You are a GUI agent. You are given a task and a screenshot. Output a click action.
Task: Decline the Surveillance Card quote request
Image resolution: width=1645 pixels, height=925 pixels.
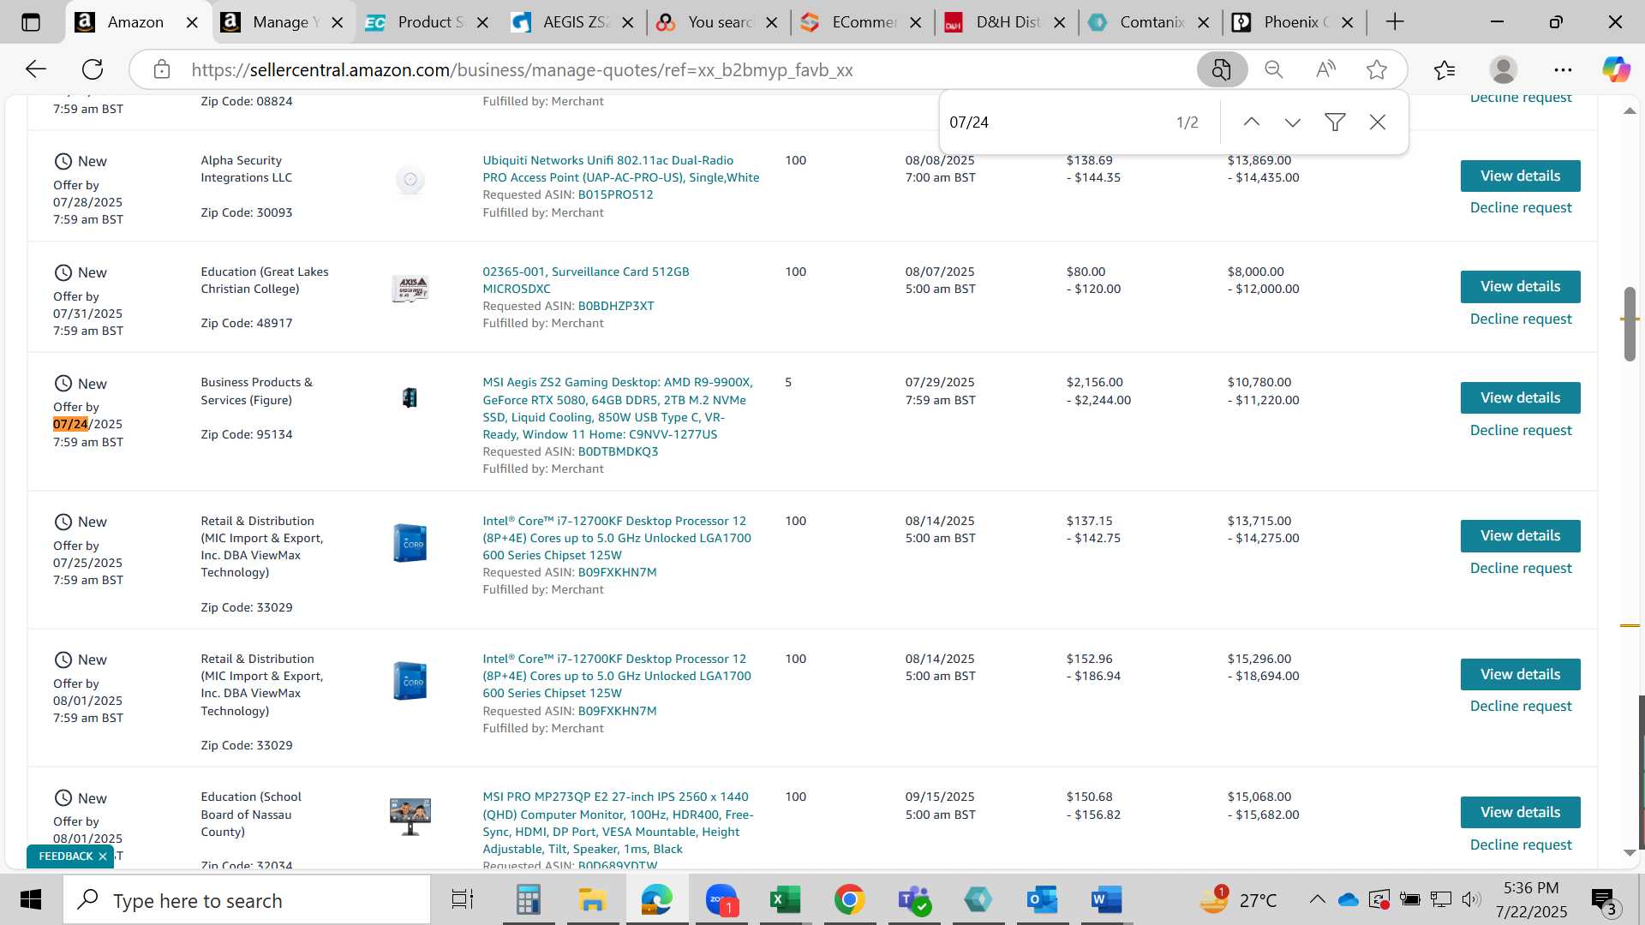1521,319
